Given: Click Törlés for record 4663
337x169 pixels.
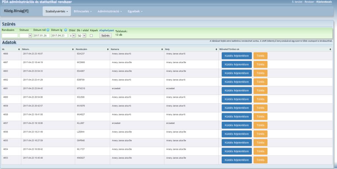Looking at the screenshot, I should (261, 73).
